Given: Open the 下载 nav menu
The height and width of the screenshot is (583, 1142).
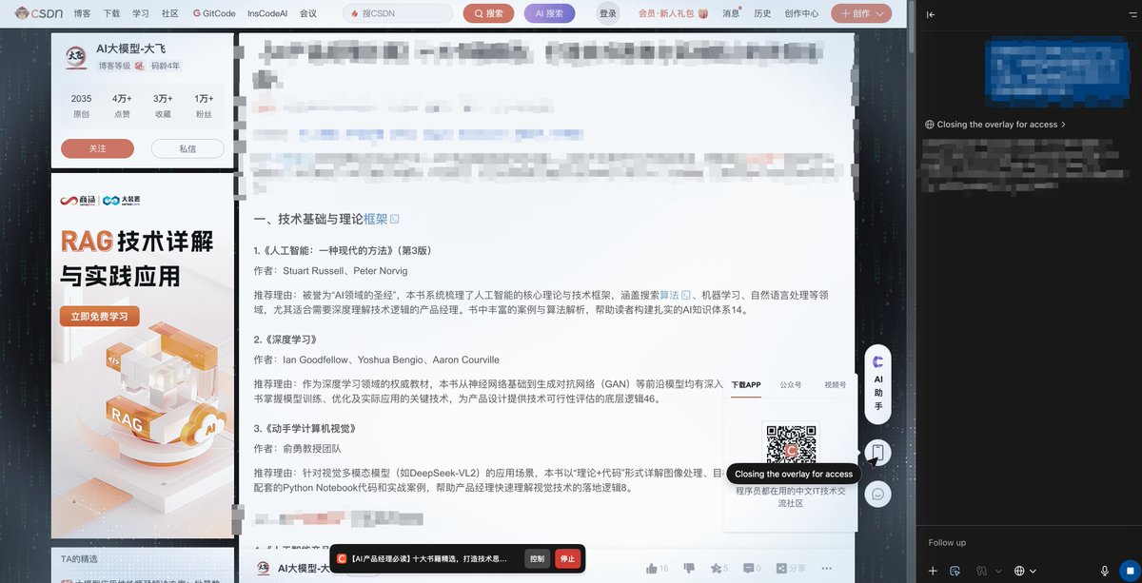Looking at the screenshot, I should (x=111, y=13).
